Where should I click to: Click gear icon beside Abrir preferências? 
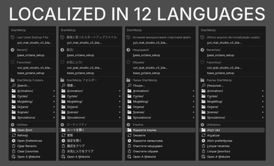pyautogui.click(x=203, y=141)
